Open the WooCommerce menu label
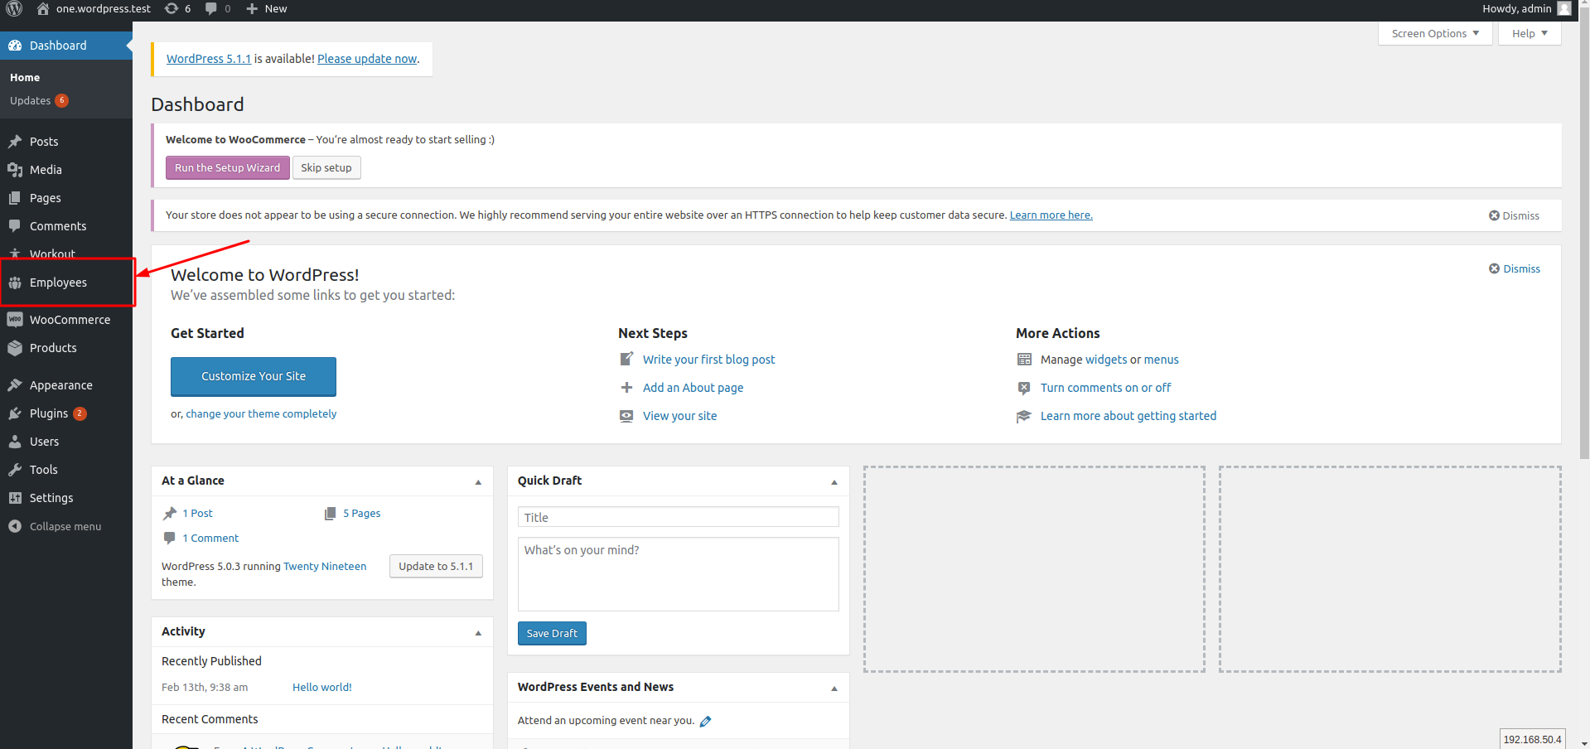The width and height of the screenshot is (1590, 749). [x=70, y=320]
